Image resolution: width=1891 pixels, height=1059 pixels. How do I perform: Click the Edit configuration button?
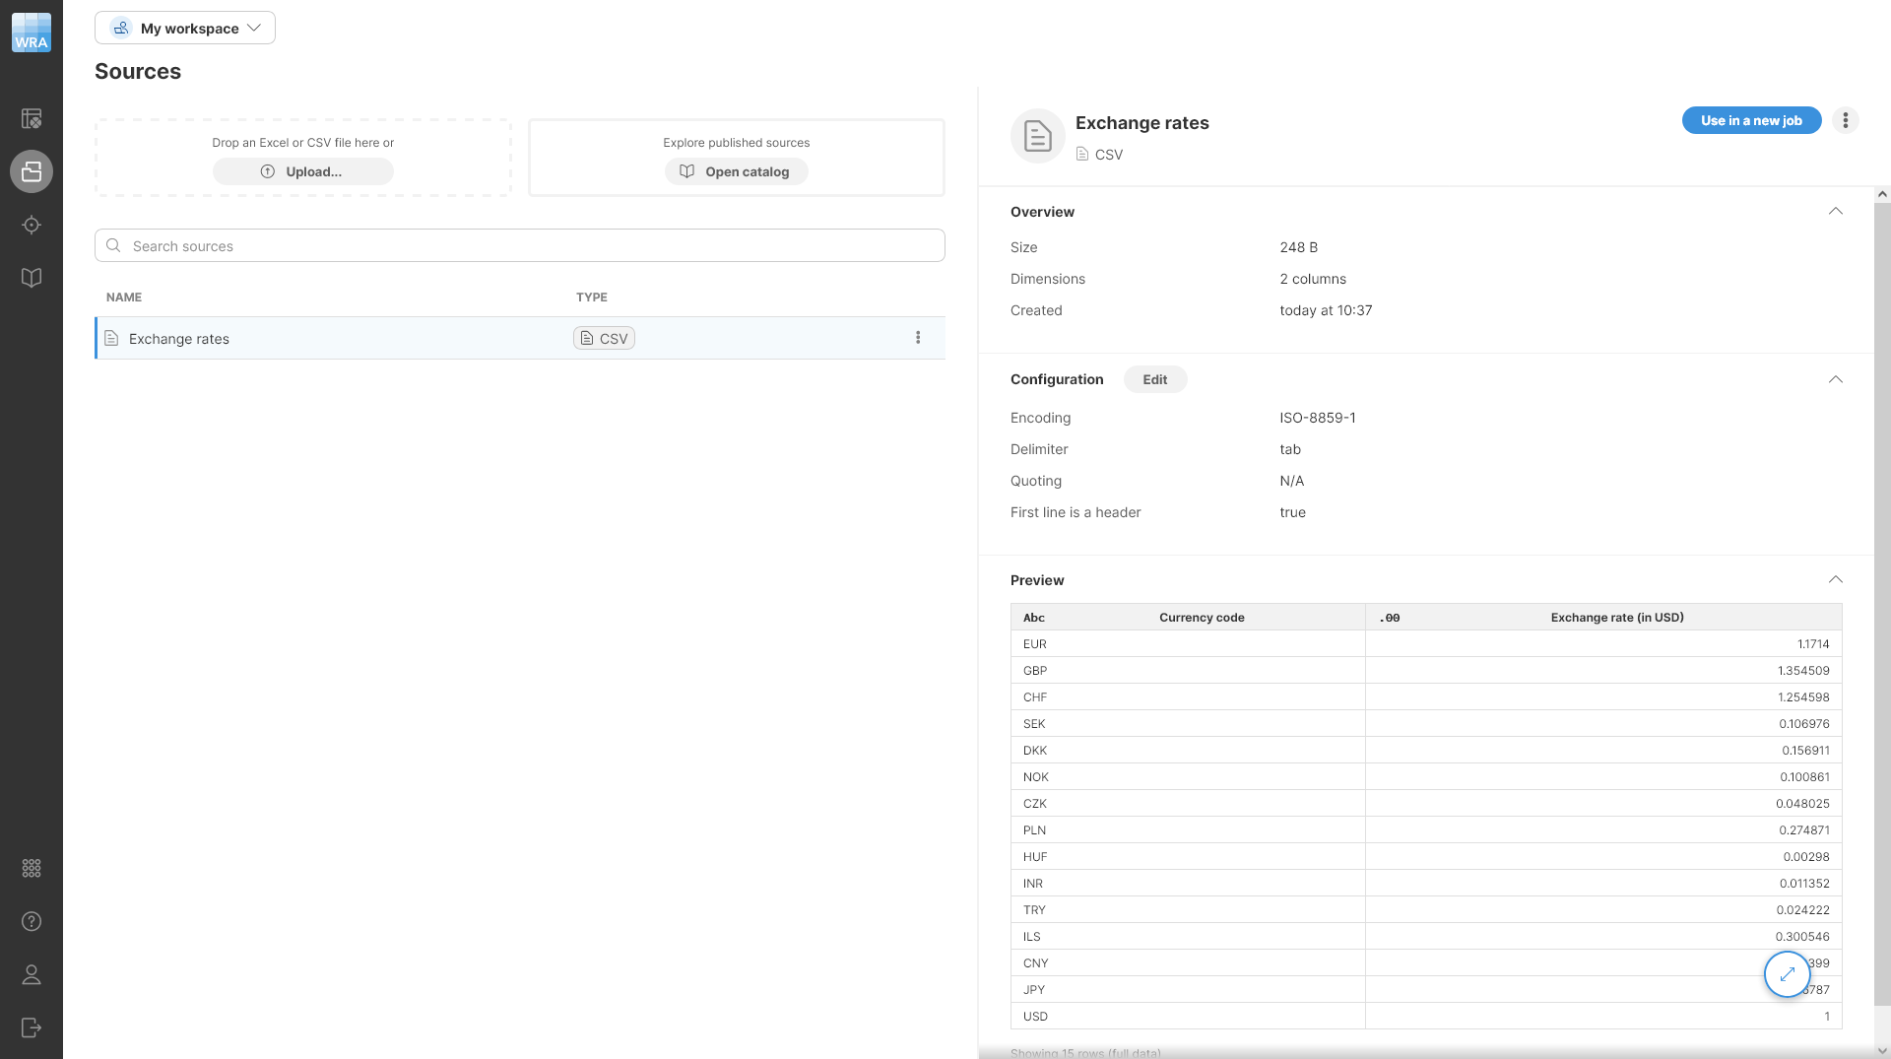tap(1154, 379)
